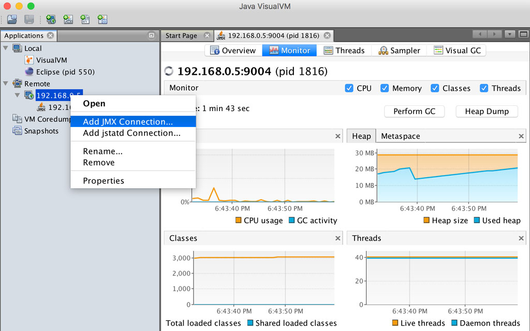Click the Remote hosts icon

pyautogui.click(x=17, y=84)
